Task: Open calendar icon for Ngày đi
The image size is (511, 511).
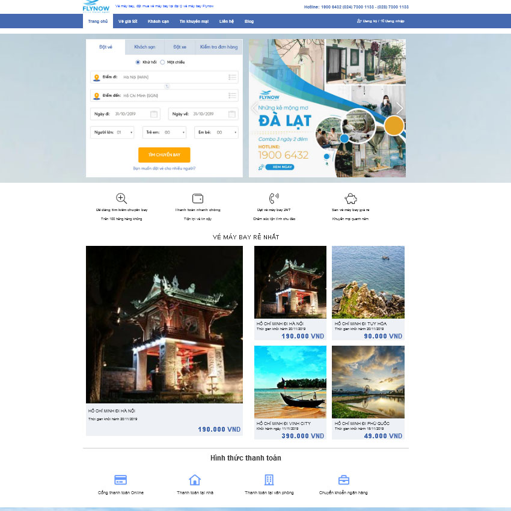Action: click(x=154, y=114)
